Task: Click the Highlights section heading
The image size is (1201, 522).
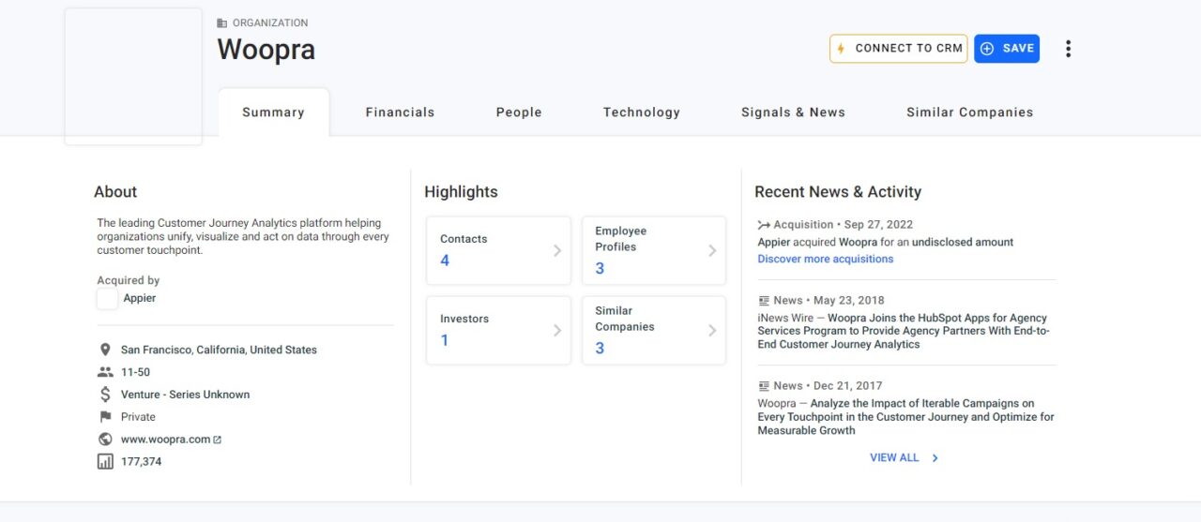Action: pyautogui.click(x=461, y=192)
